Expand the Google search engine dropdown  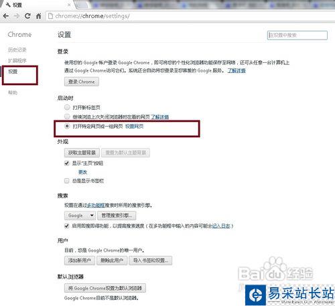80,216
